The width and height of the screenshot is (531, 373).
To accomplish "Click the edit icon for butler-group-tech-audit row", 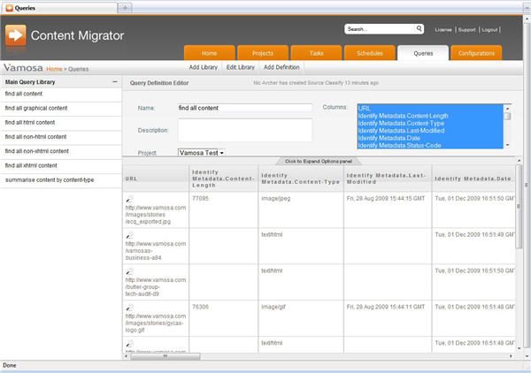I will (129, 272).
